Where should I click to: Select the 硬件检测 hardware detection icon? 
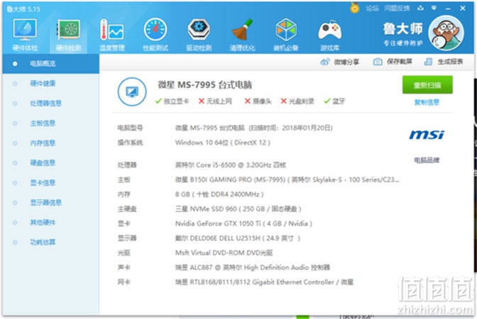point(68,34)
